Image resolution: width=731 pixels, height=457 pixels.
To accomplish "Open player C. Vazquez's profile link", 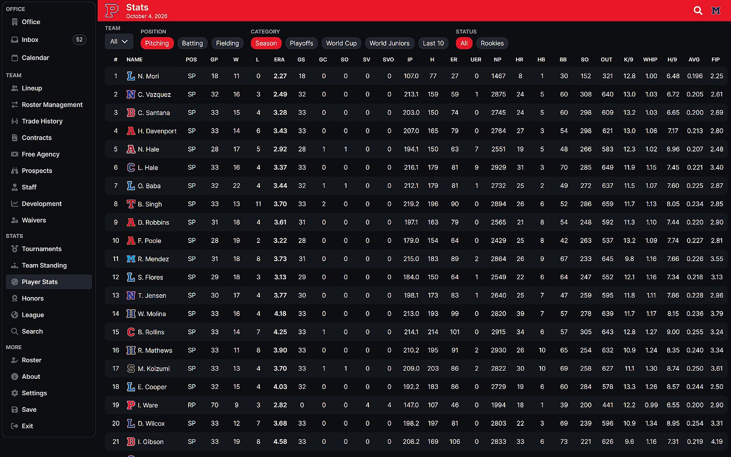I will pos(154,94).
